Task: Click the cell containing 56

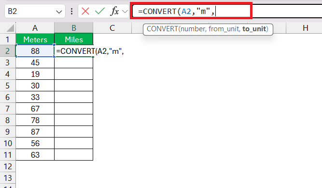Action: 35,143
